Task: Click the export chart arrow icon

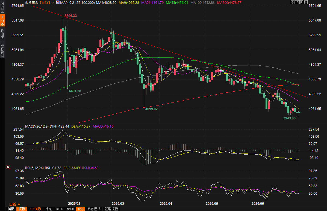Action: click(x=306, y=2)
